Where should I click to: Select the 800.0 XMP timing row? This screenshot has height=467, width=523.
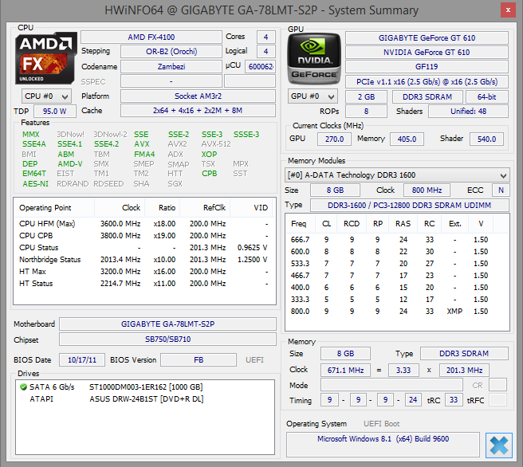tap(397, 312)
